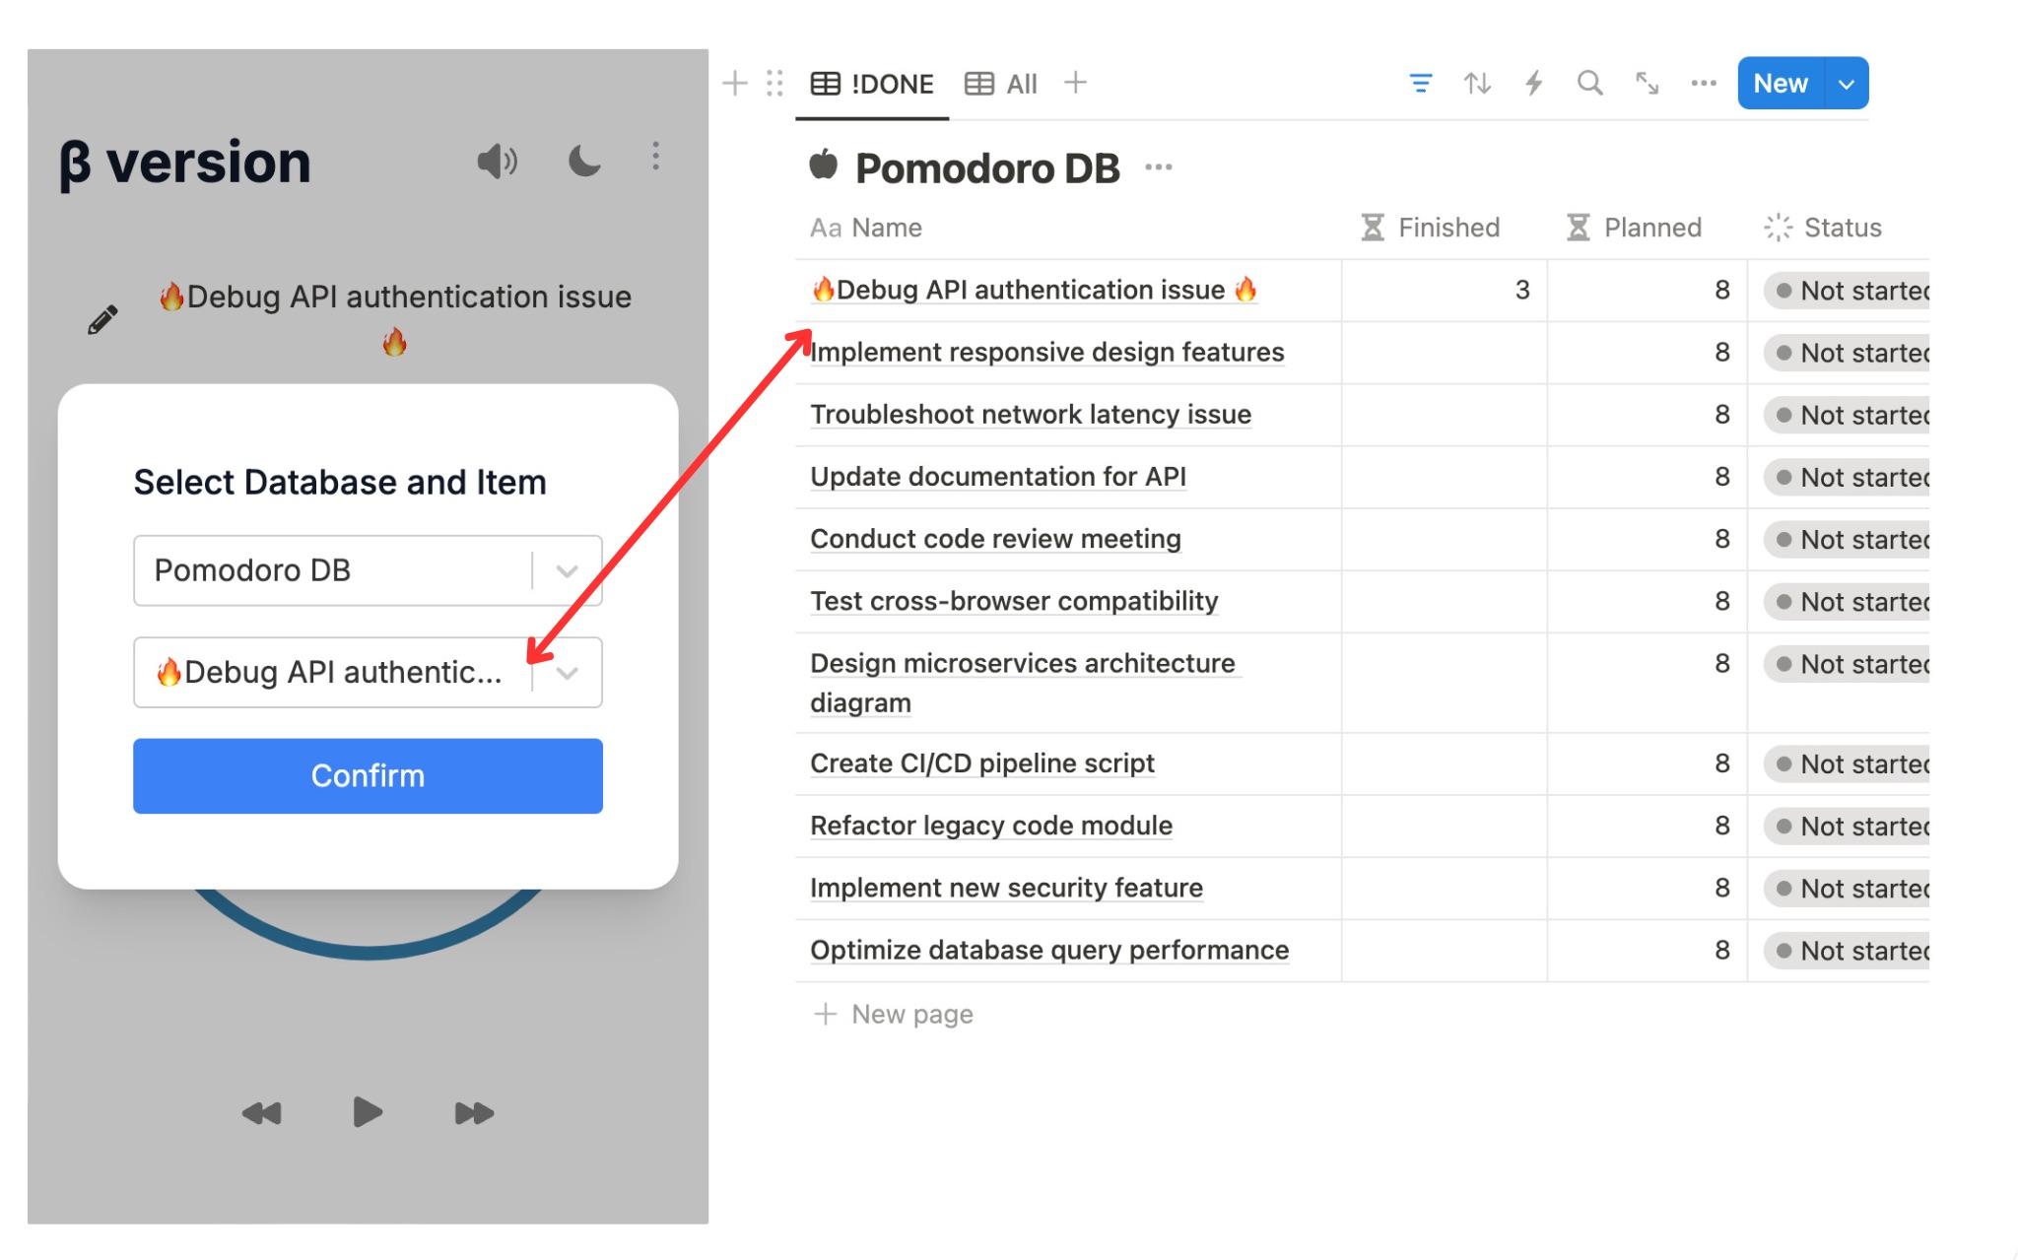Click the Confirm button

[x=368, y=773]
